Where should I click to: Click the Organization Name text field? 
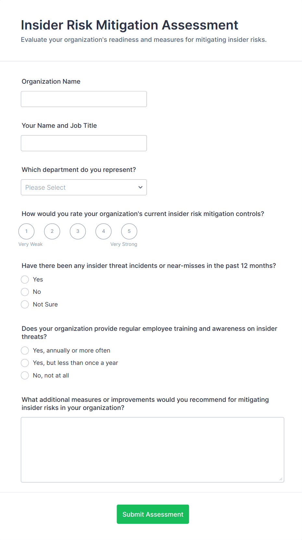84,99
